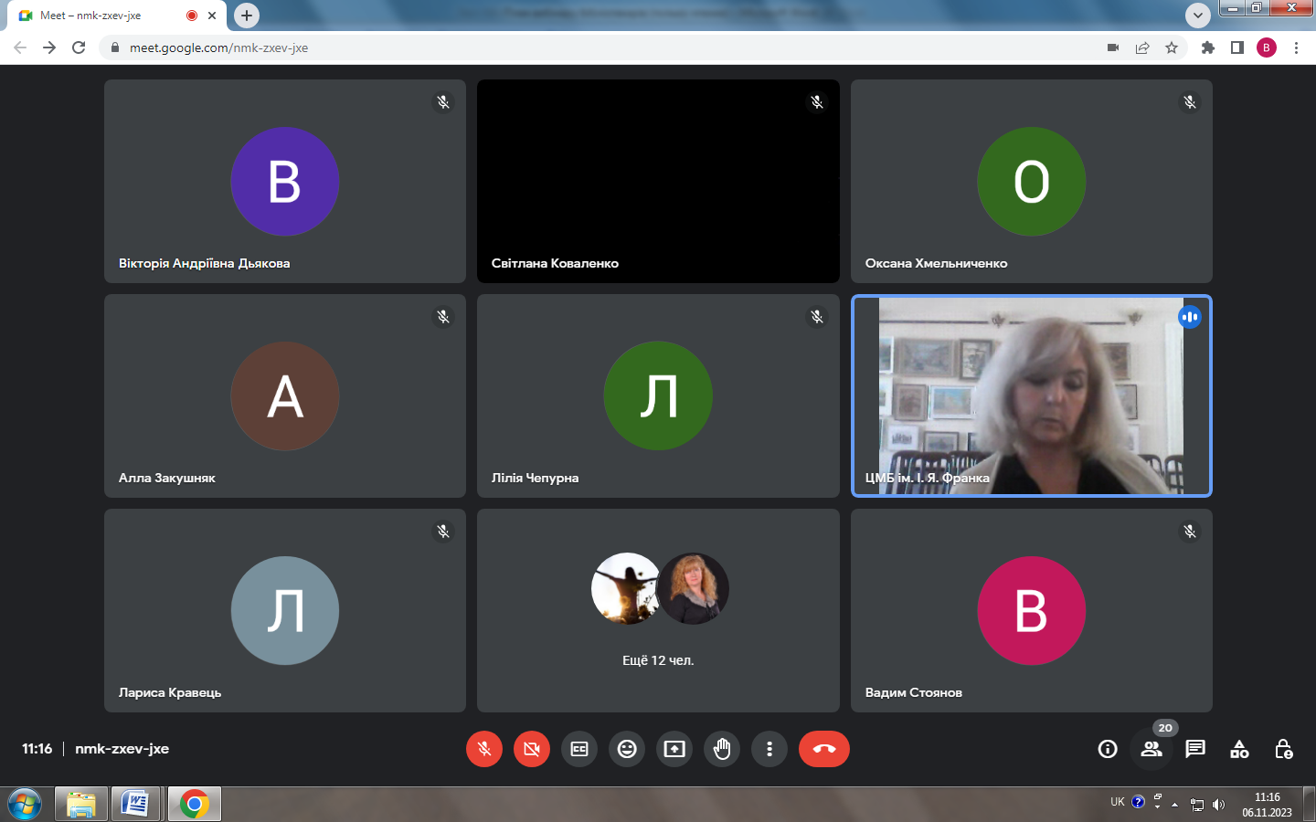This screenshot has height=822, width=1316.
Task: Open the chat messages panel
Action: point(1195,749)
